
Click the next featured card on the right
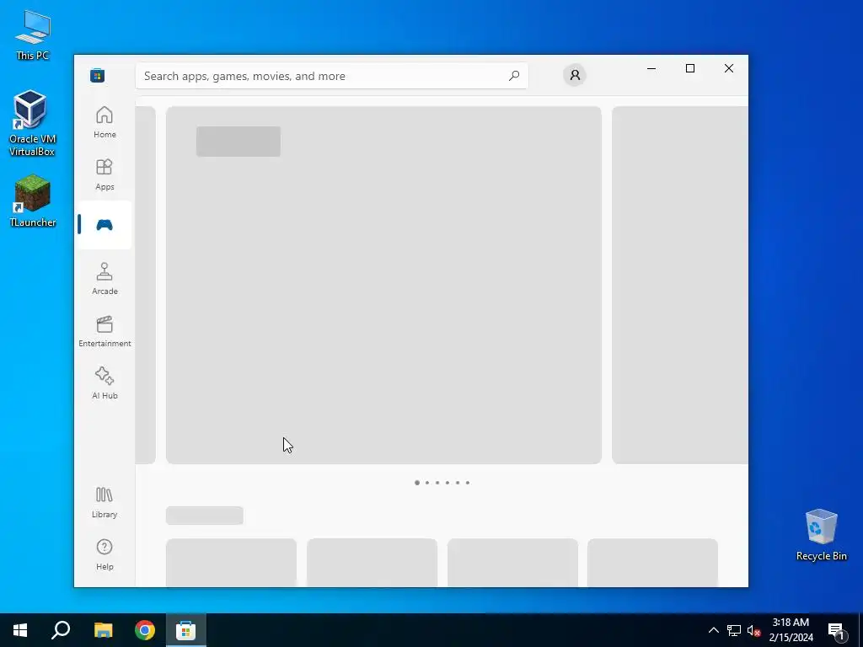(x=680, y=285)
